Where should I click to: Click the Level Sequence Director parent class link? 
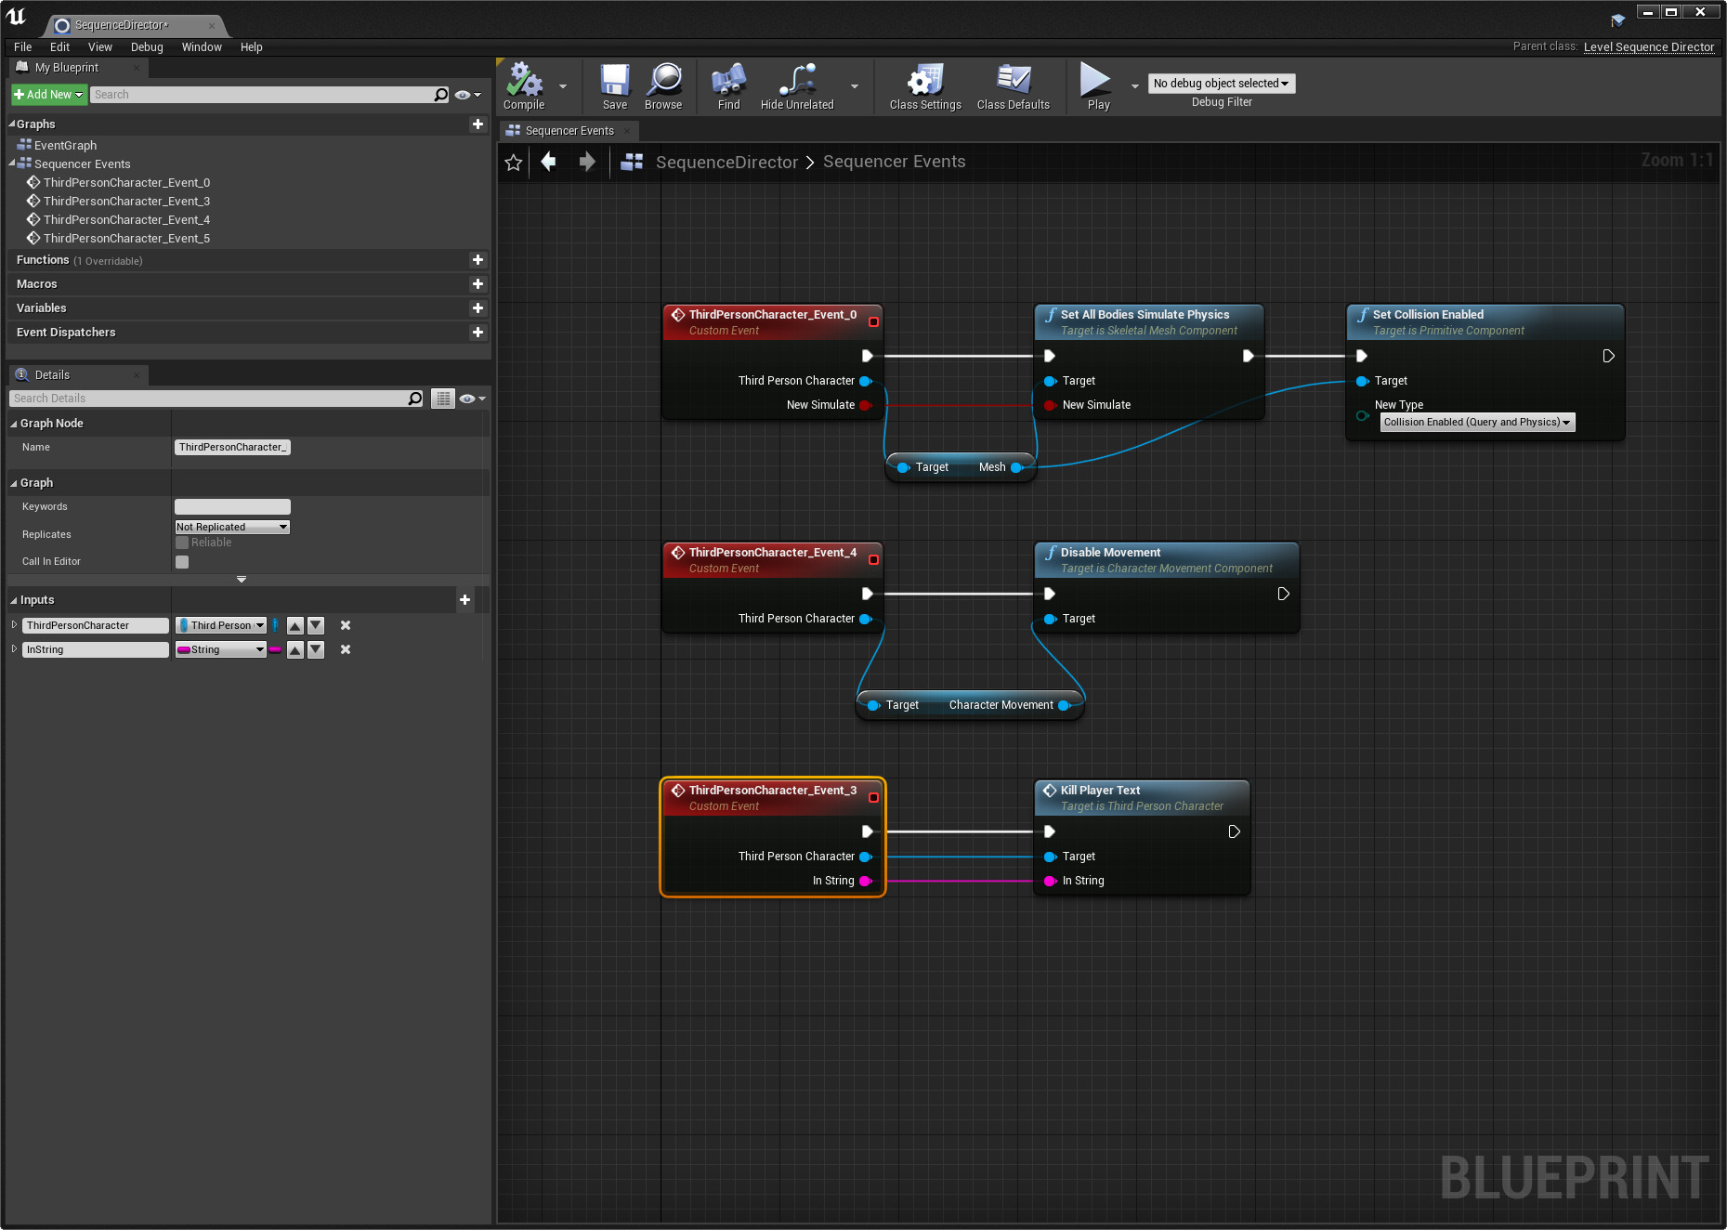click(1649, 46)
